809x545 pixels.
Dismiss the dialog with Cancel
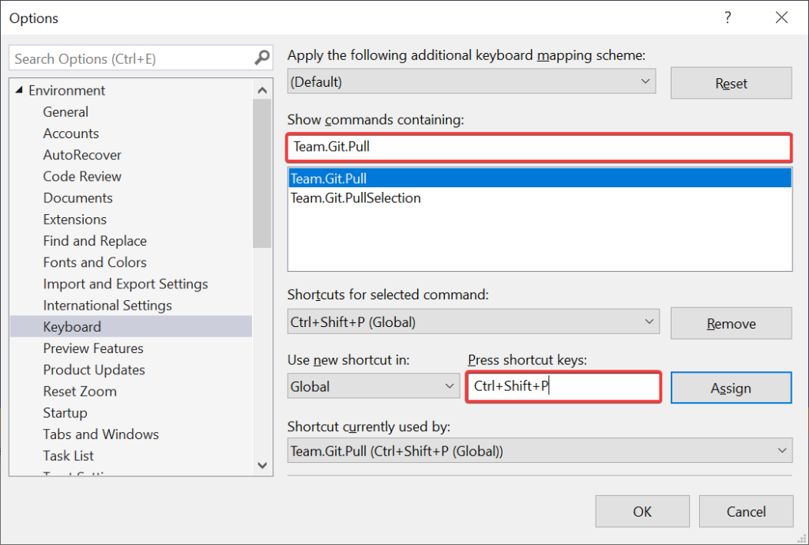tap(746, 511)
